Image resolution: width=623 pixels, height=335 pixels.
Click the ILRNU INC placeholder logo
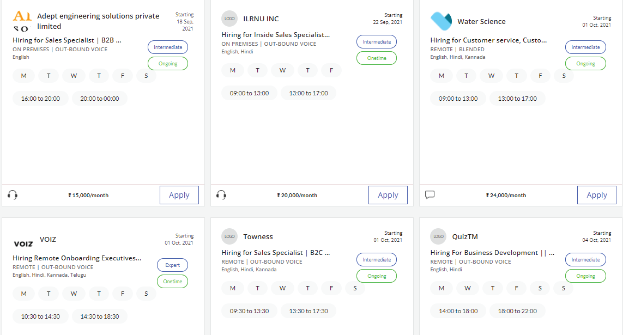(229, 19)
